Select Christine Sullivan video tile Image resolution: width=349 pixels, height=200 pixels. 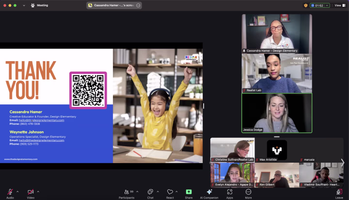click(x=233, y=150)
